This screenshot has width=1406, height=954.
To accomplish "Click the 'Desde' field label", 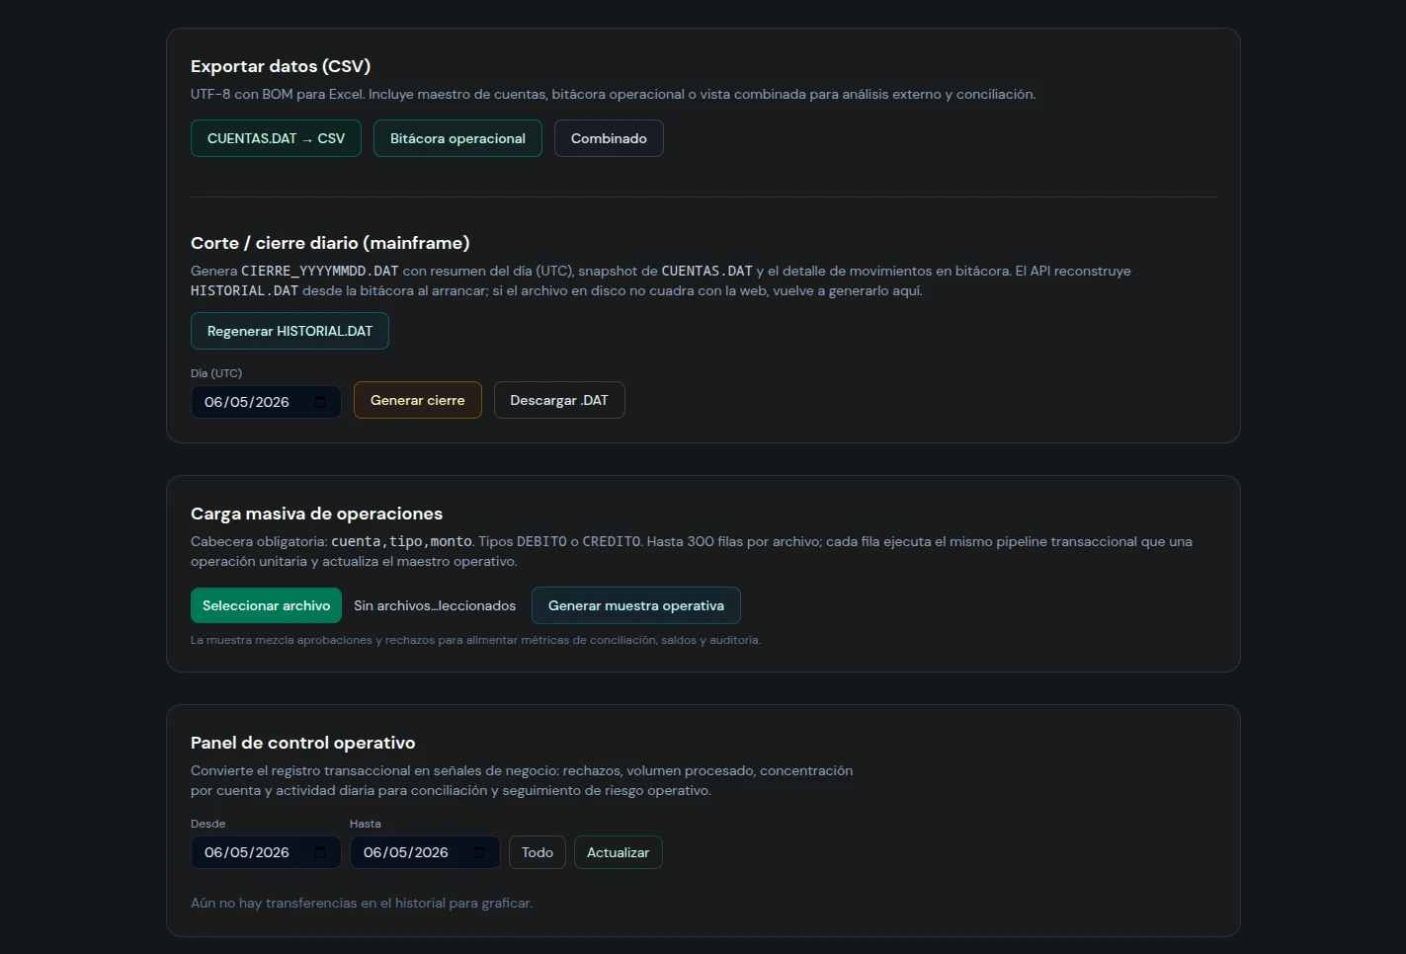I will point(207,824).
